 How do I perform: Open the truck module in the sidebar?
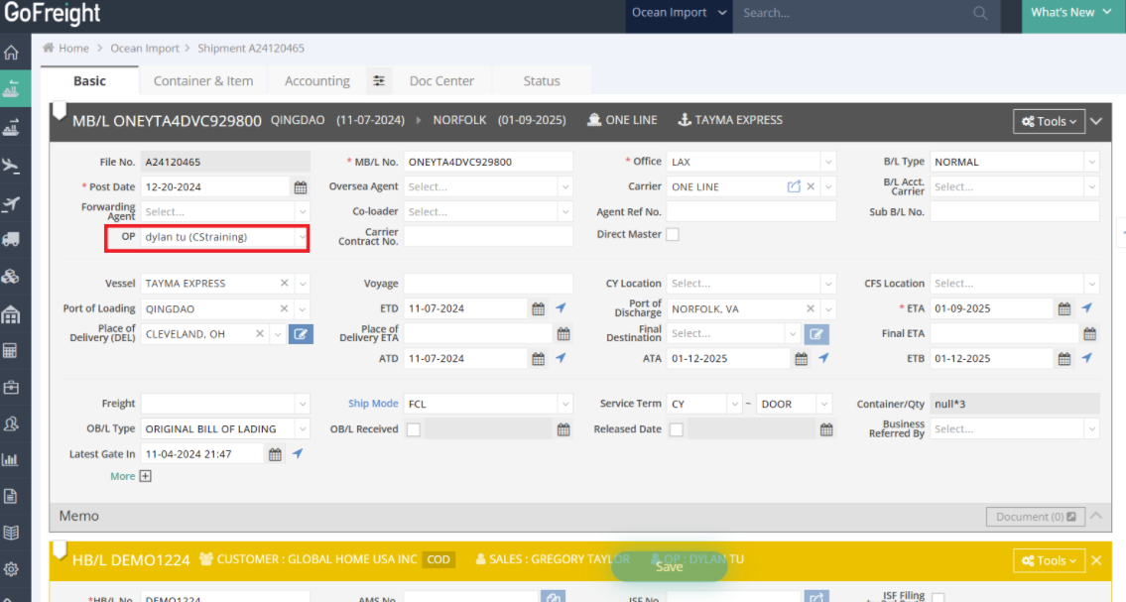coord(11,239)
